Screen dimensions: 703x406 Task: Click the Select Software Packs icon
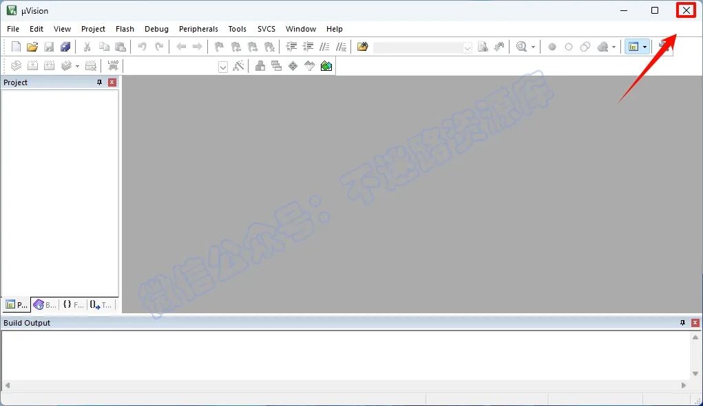coord(309,66)
